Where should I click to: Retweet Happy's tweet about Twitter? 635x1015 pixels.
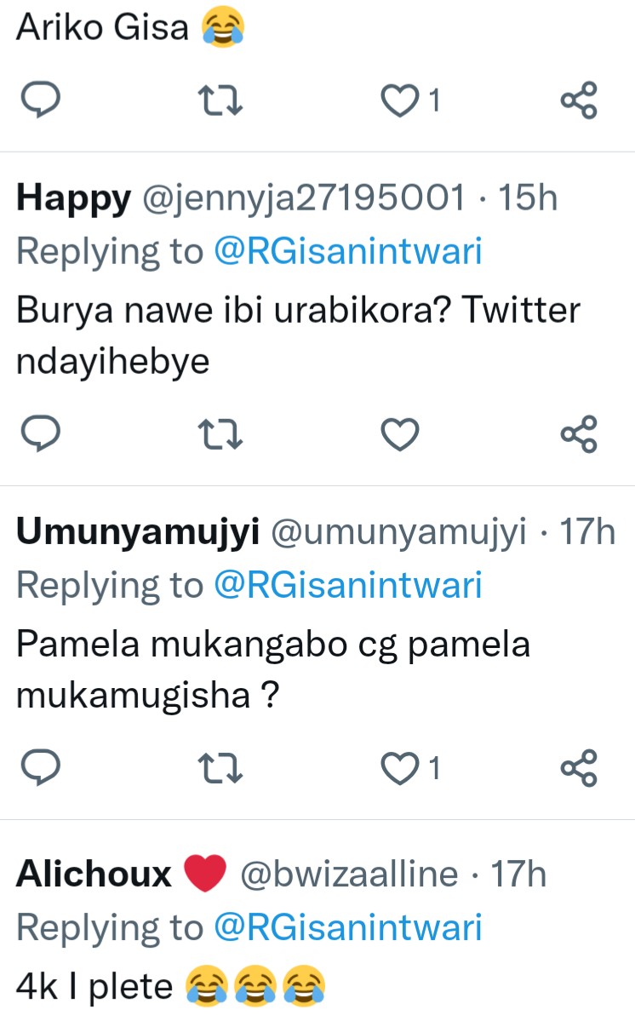[x=220, y=436]
